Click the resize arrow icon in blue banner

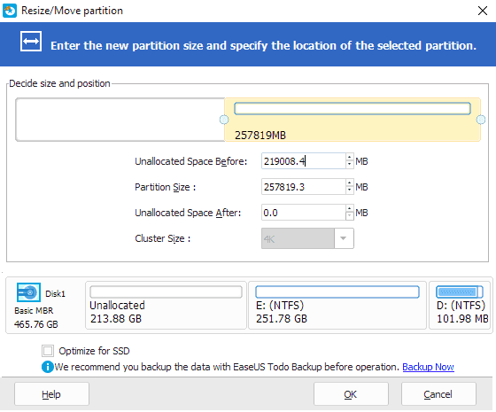click(x=31, y=41)
